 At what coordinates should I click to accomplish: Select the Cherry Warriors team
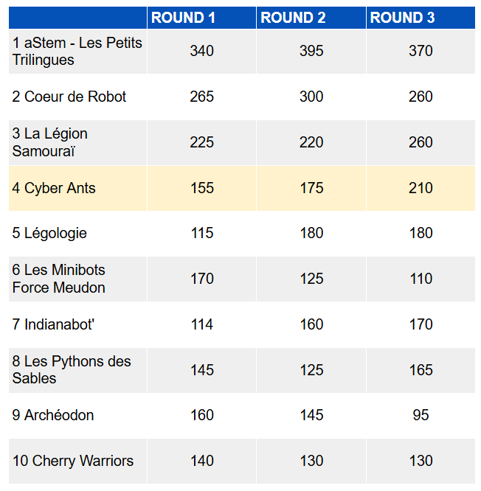(x=73, y=461)
